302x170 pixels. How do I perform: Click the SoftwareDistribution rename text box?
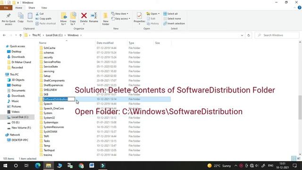click(59, 99)
